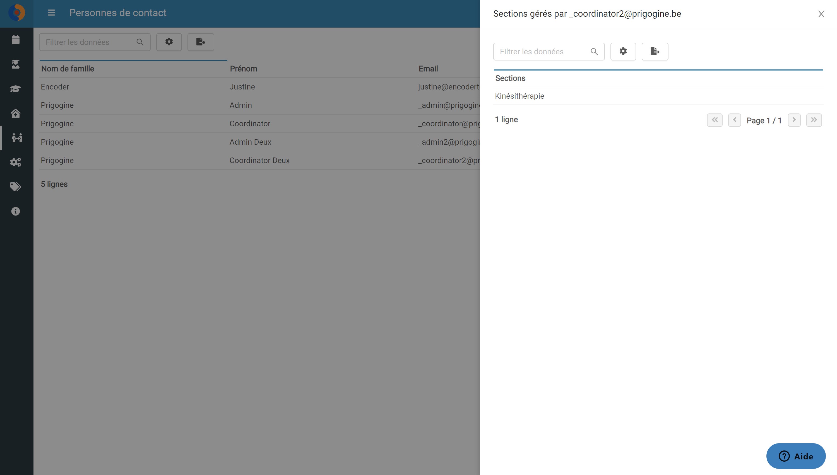Click the panel title with coordinator2 email
Screen dimensions: 837x475
point(587,14)
